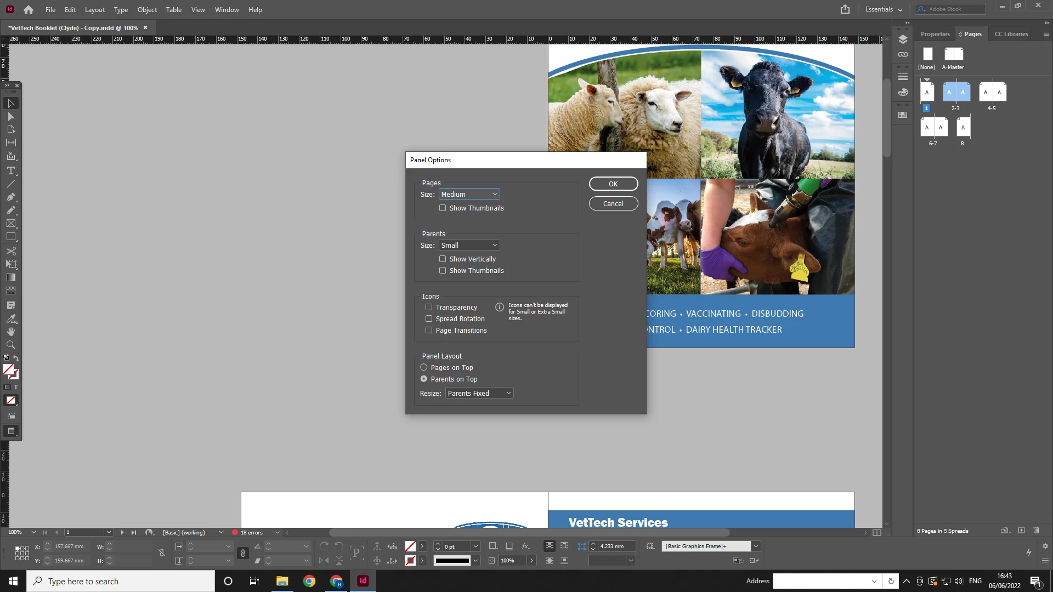The height and width of the screenshot is (592, 1053).
Task: Enable Show Vertically checkbox
Action: (443, 259)
